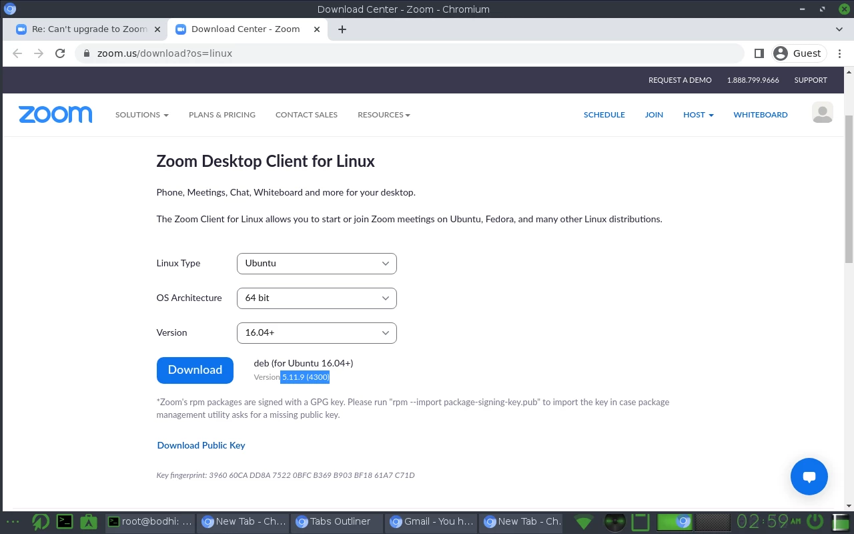Open the Guest profile button
Image resolution: width=854 pixels, height=534 pixels.
click(x=799, y=53)
